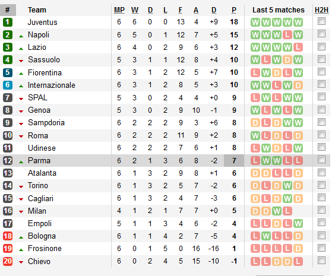
Task: Check the H2H box for Juventus
Action: 321,21
